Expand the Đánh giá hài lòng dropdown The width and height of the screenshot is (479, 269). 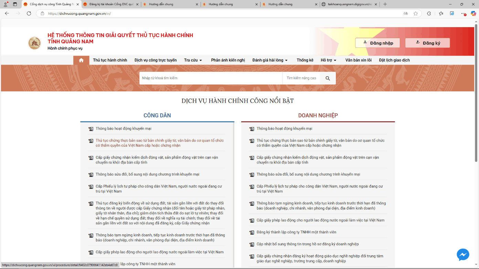click(x=270, y=60)
